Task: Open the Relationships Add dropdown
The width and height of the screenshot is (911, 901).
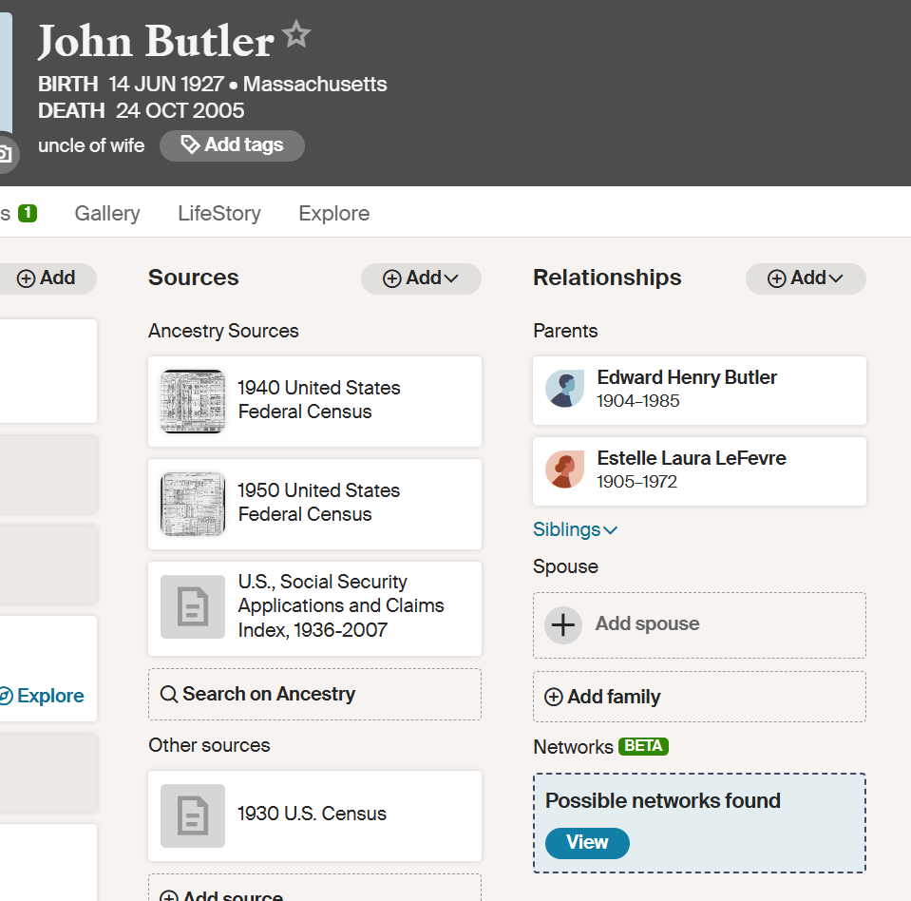Action: pos(806,278)
